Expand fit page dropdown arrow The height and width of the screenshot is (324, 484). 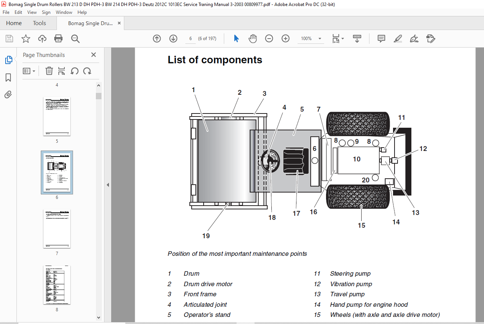point(343,39)
